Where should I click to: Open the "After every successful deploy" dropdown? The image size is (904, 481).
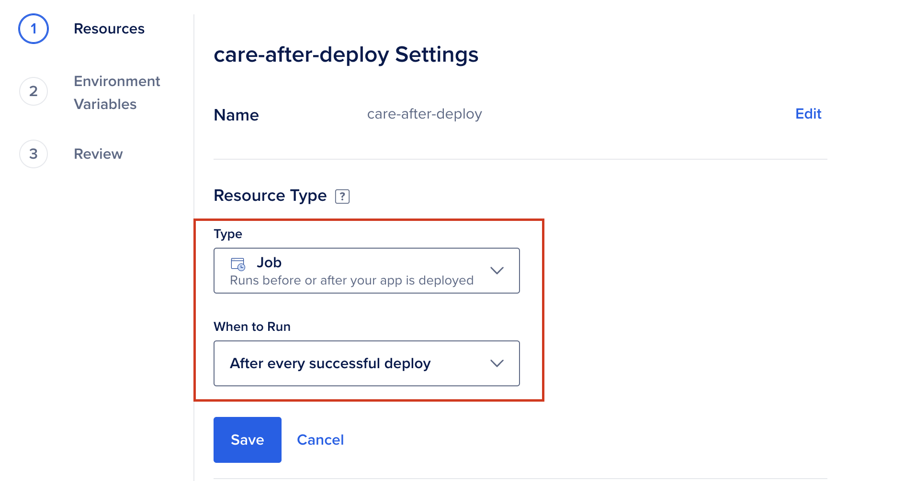point(330,363)
